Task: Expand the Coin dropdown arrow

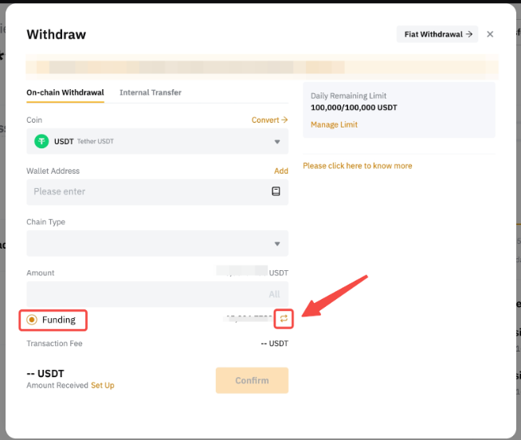Action: point(277,142)
